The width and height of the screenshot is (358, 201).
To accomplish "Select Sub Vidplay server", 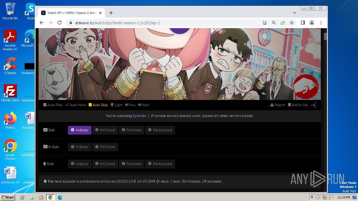I will [80, 130].
